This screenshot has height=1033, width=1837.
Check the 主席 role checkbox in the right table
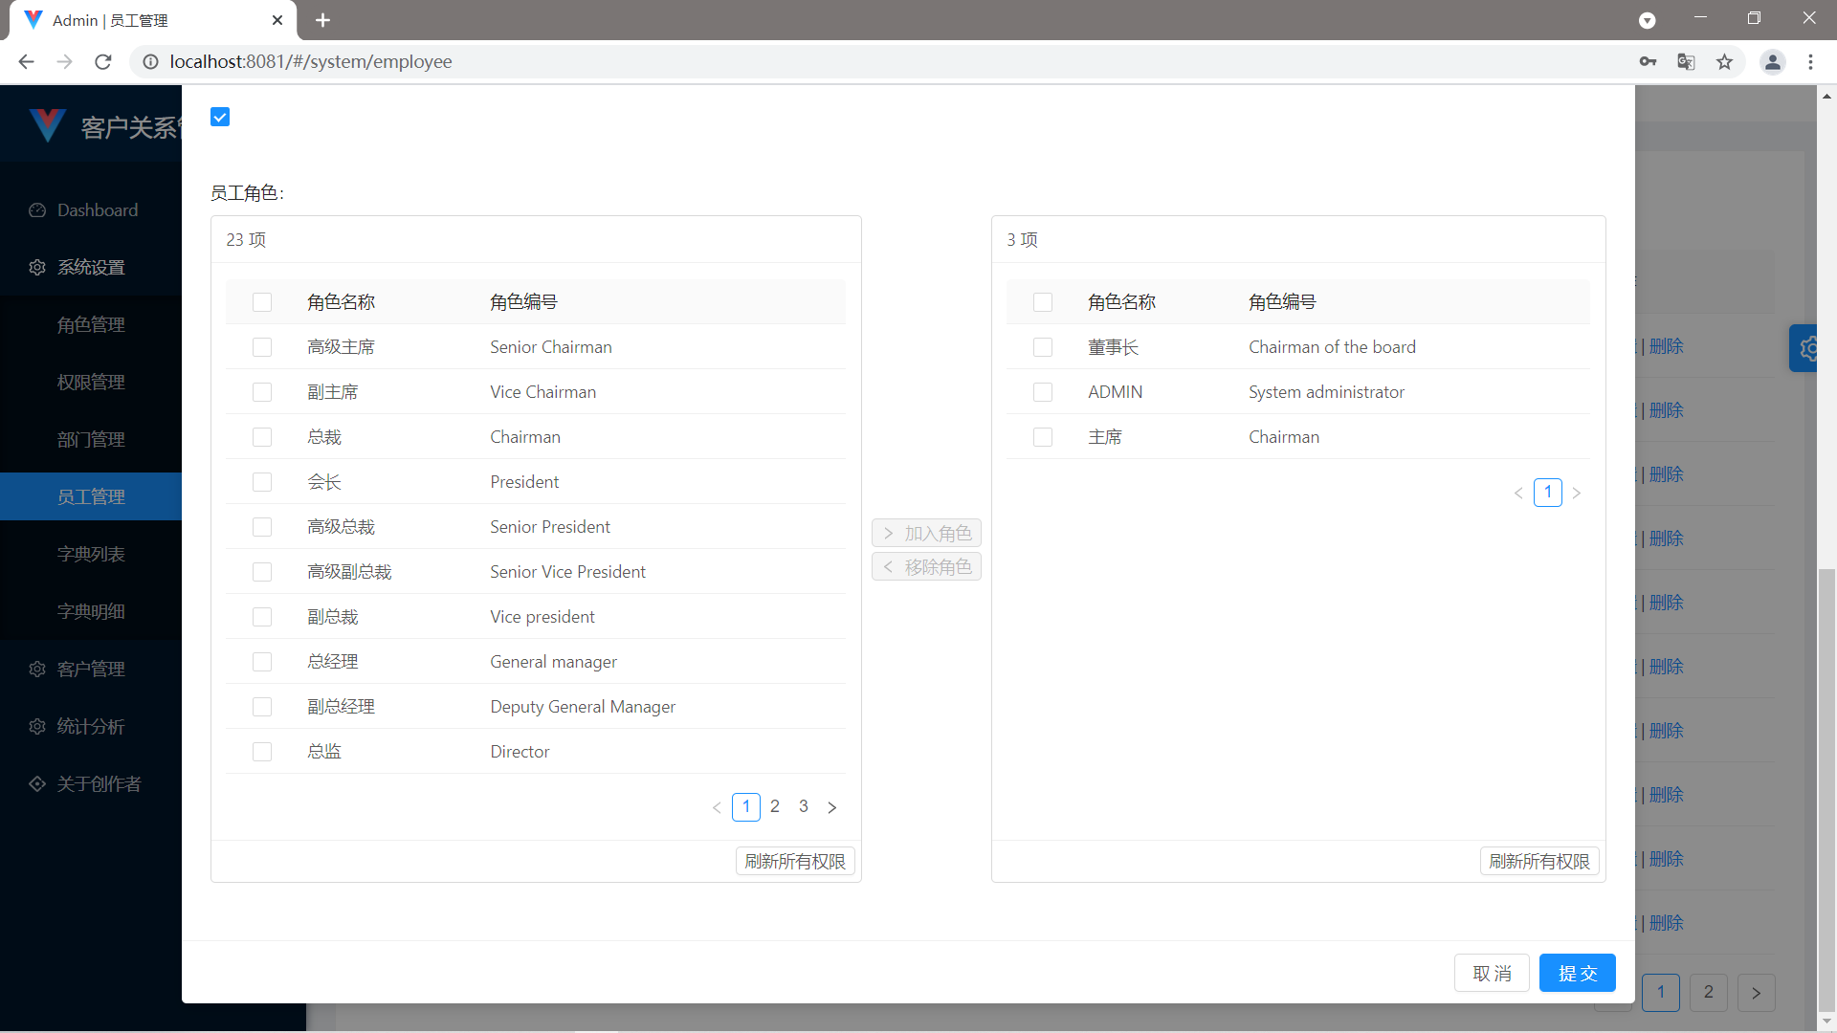1043,437
